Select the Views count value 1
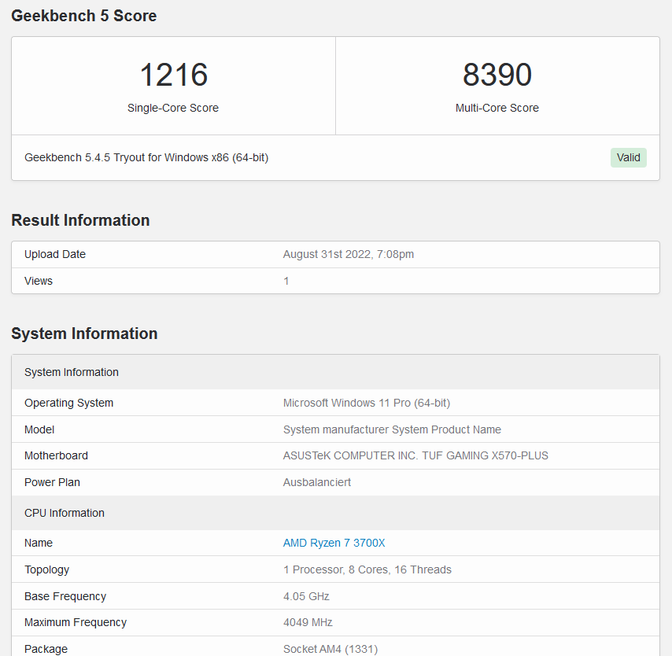Screen dimensions: 672x656 (x=286, y=281)
